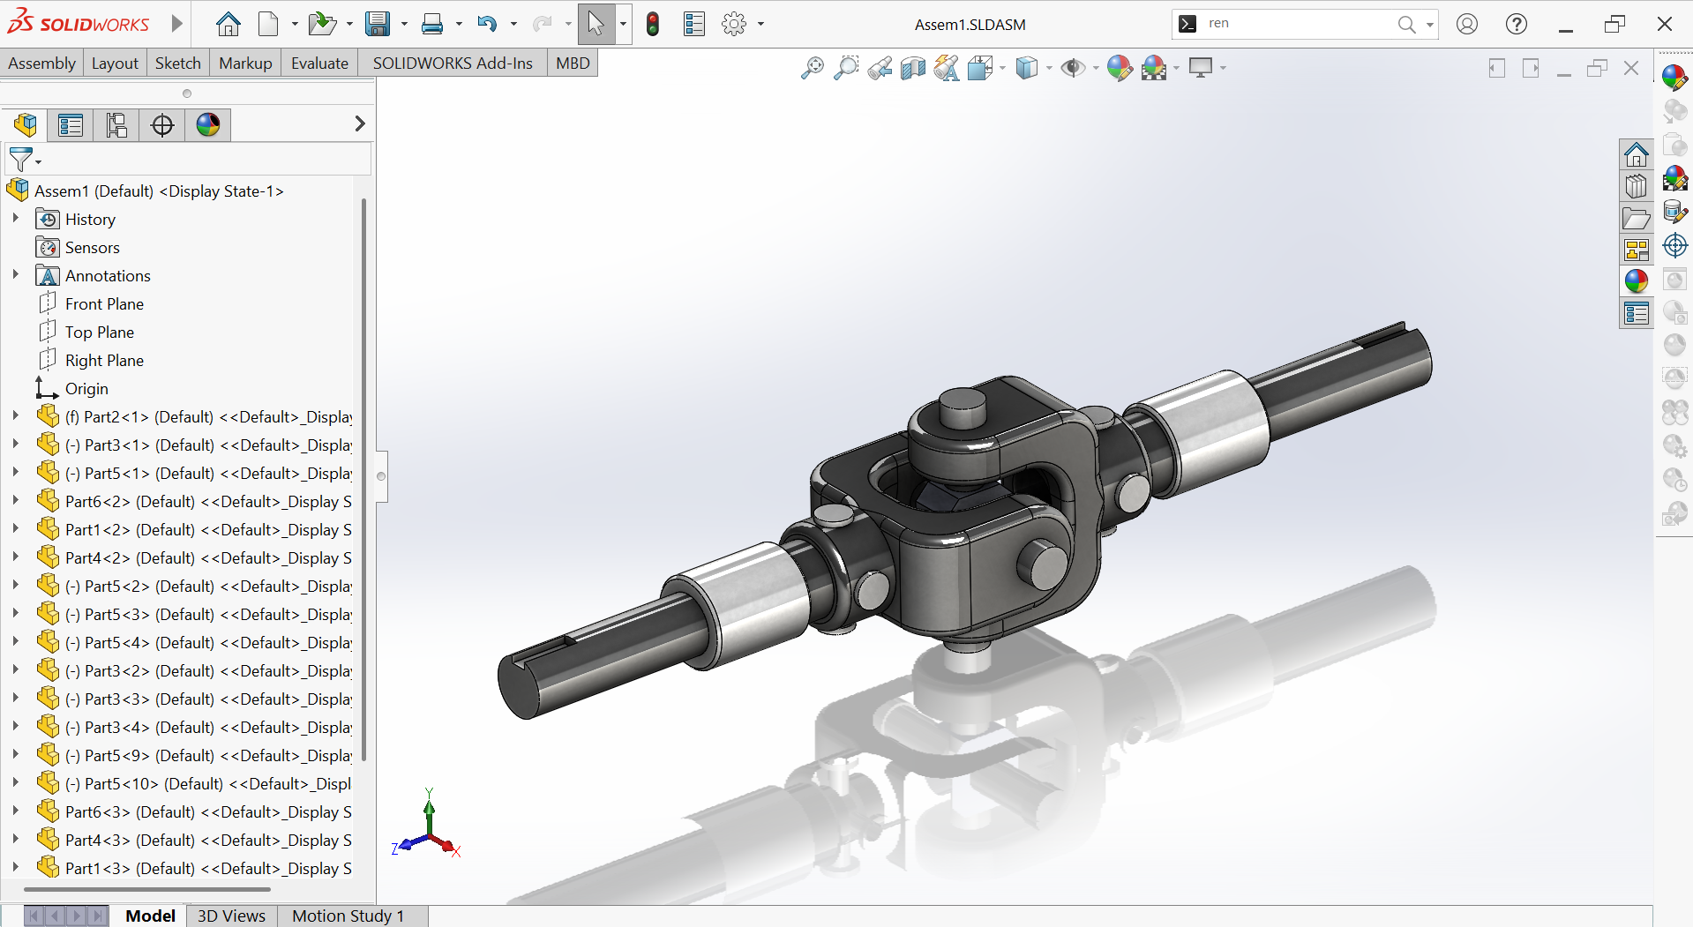Open Custom Properties icon in task pane
Image resolution: width=1693 pixels, height=927 pixels.
coord(1637,313)
